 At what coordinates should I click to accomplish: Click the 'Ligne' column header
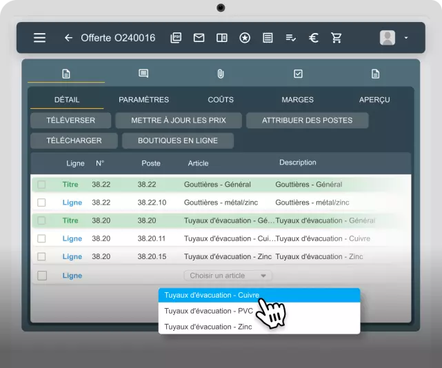(75, 163)
